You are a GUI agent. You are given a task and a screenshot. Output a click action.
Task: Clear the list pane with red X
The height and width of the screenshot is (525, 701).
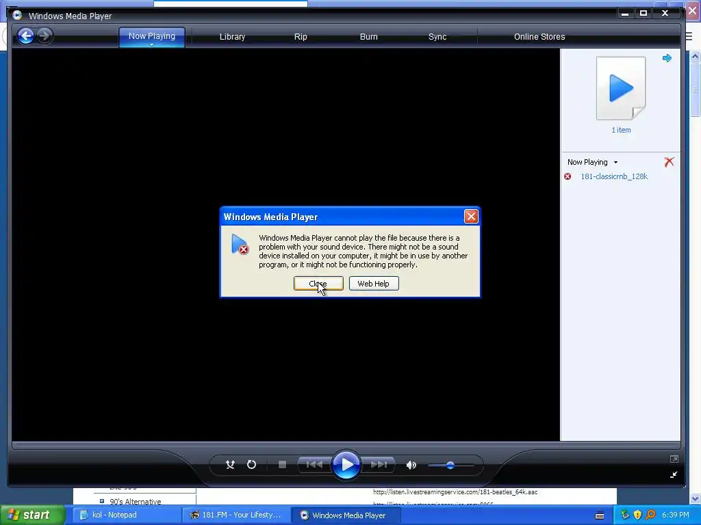(669, 161)
